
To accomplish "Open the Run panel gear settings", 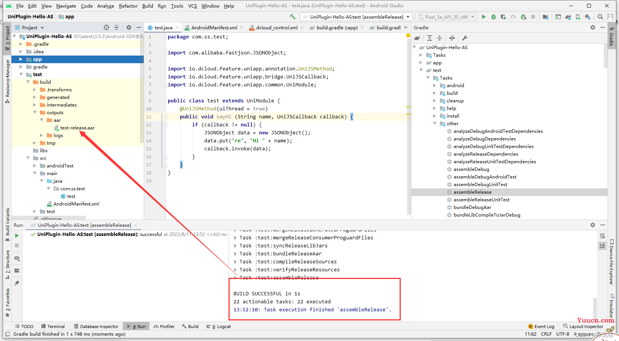I will 592,225.
